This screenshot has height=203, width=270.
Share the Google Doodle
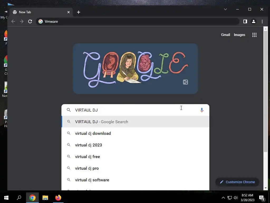point(185,82)
